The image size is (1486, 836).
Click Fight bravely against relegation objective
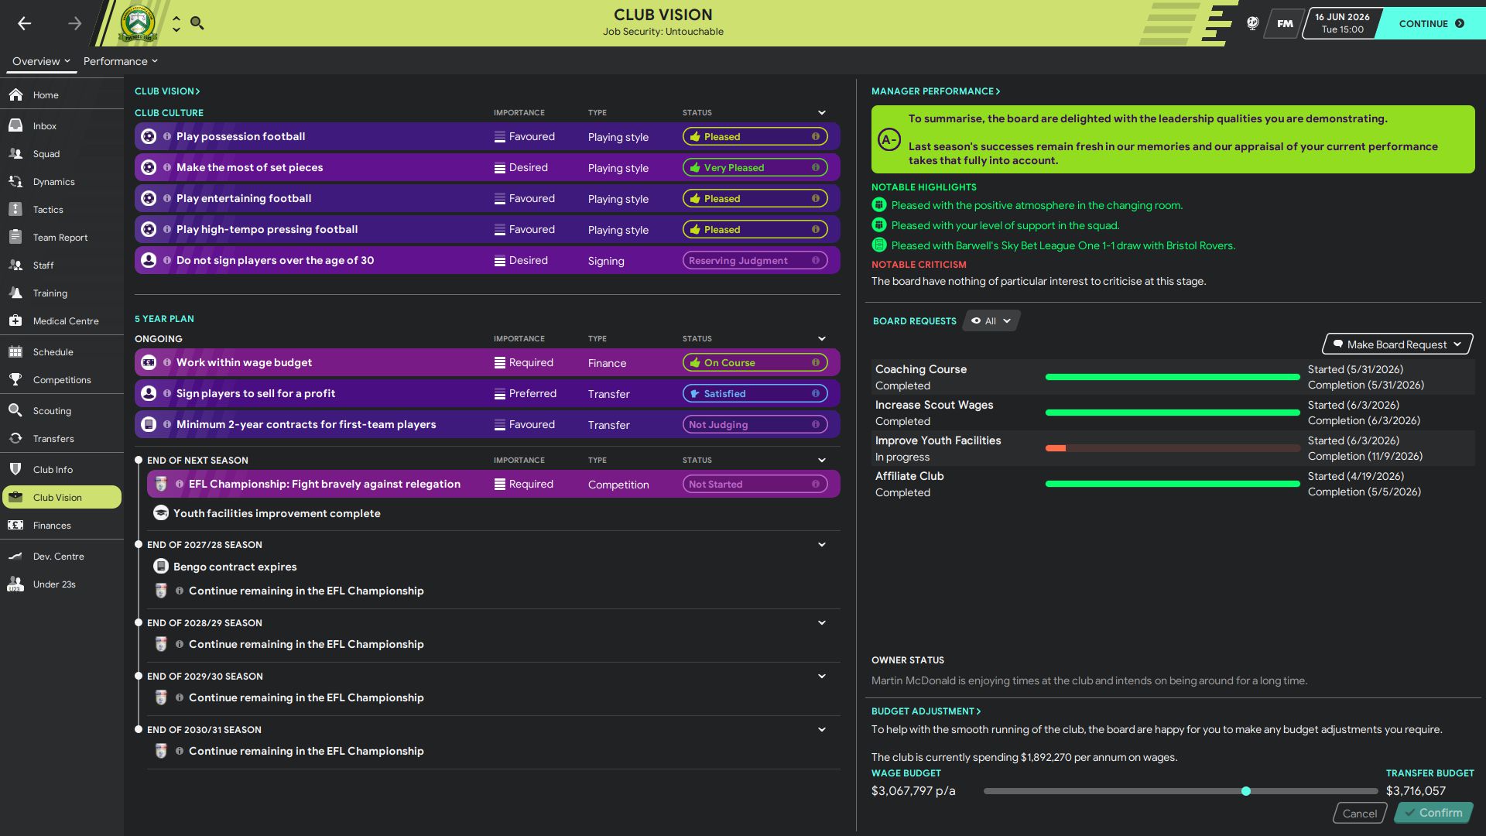(493, 484)
